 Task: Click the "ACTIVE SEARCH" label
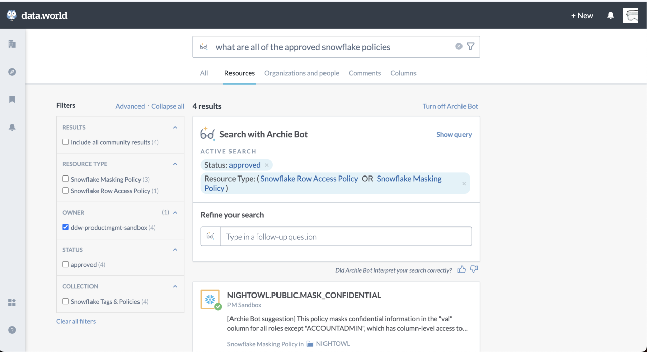point(228,151)
